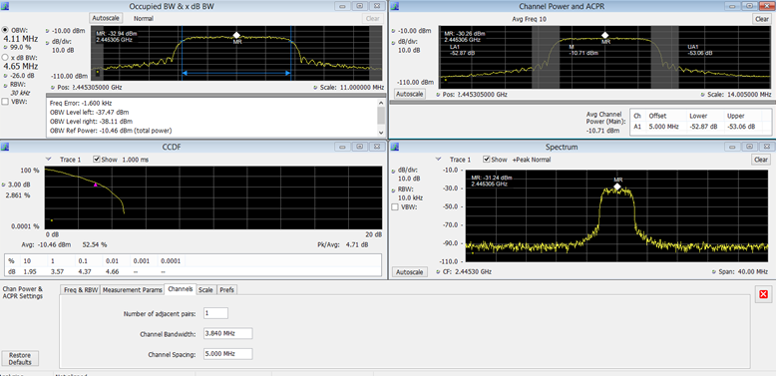The height and width of the screenshot is (376, 776).
Task: Expand the Trace 1 dropdown in Spectrum panel
Action: coord(438,160)
